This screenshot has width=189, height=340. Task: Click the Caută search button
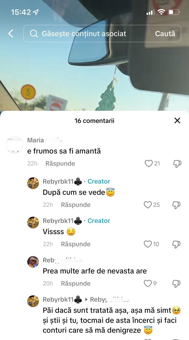(x=165, y=34)
